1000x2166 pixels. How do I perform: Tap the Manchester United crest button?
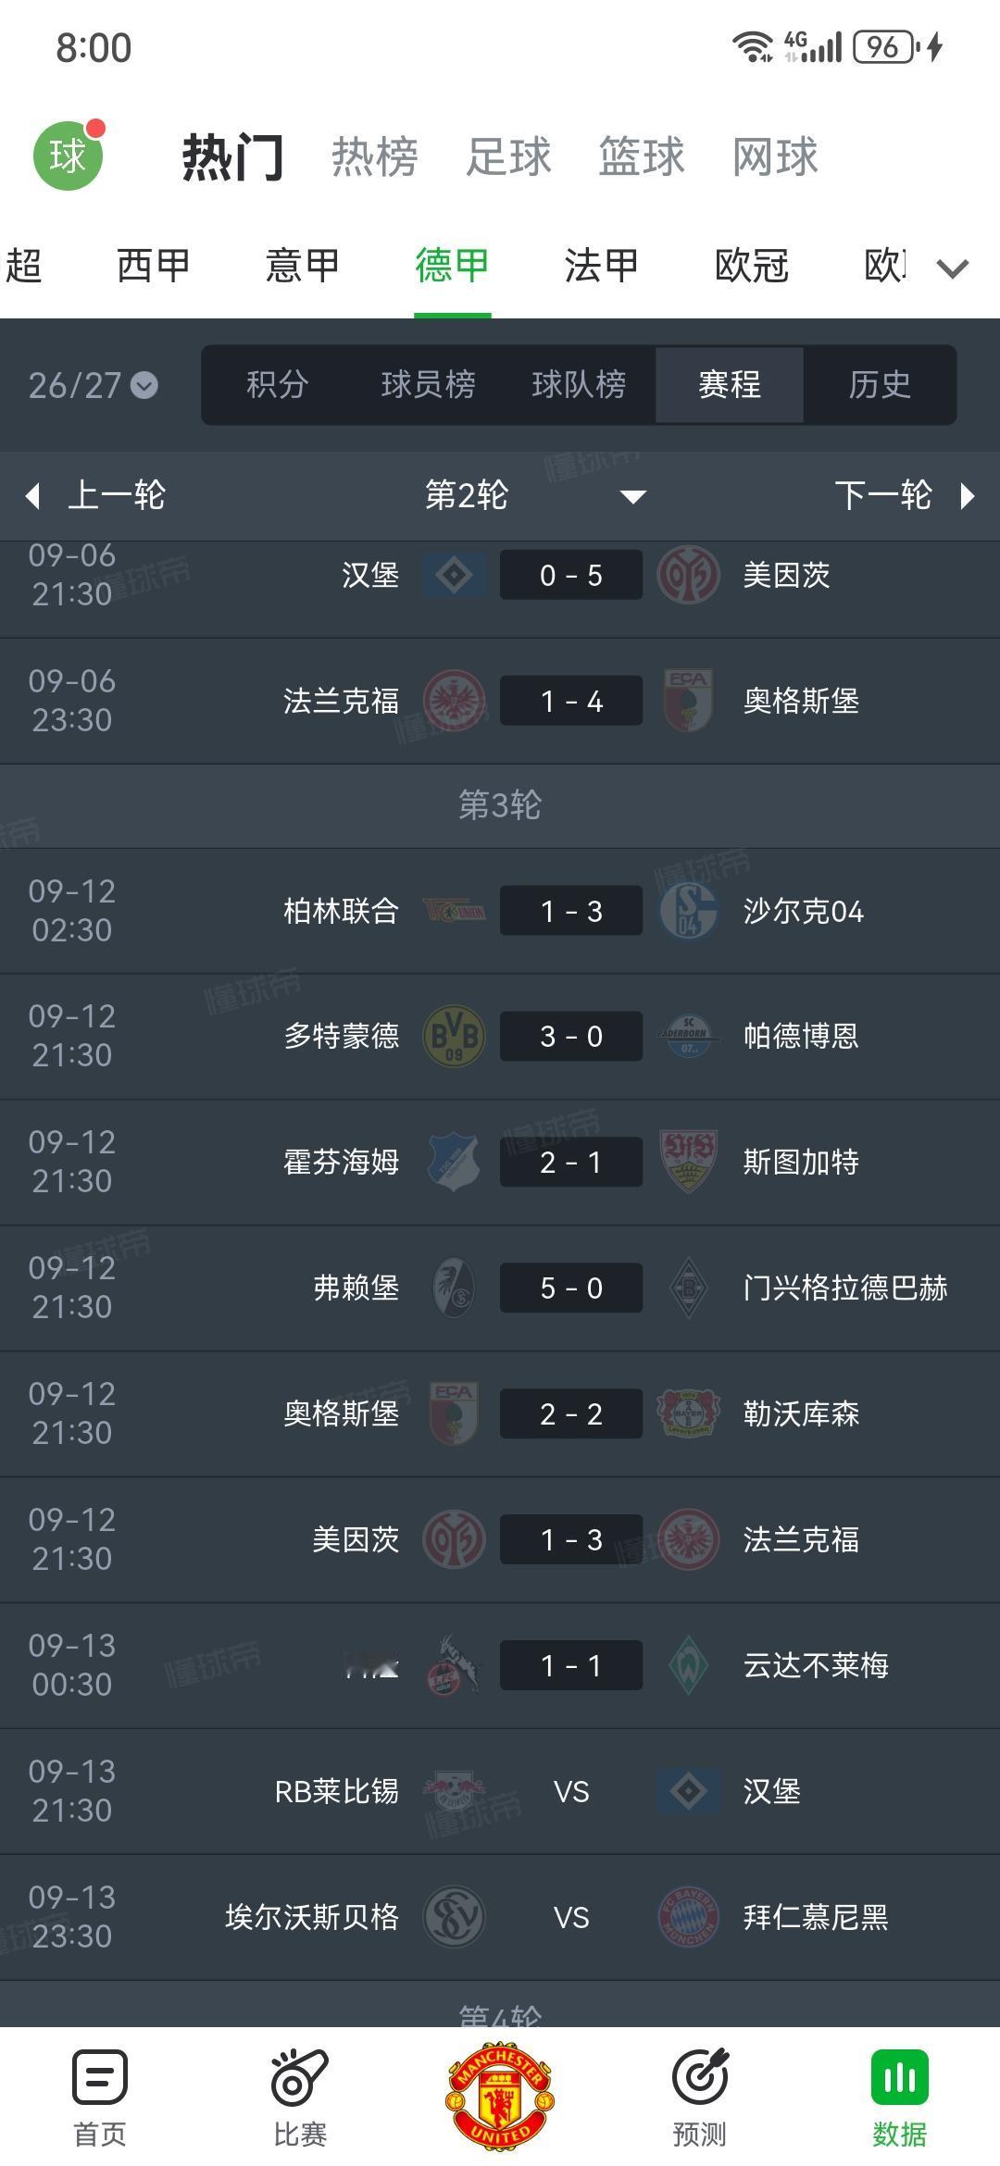pos(500,2097)
